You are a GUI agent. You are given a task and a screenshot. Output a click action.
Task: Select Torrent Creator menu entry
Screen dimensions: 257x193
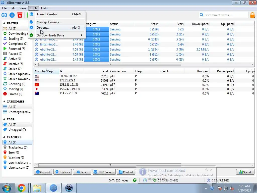coord(57,14)
